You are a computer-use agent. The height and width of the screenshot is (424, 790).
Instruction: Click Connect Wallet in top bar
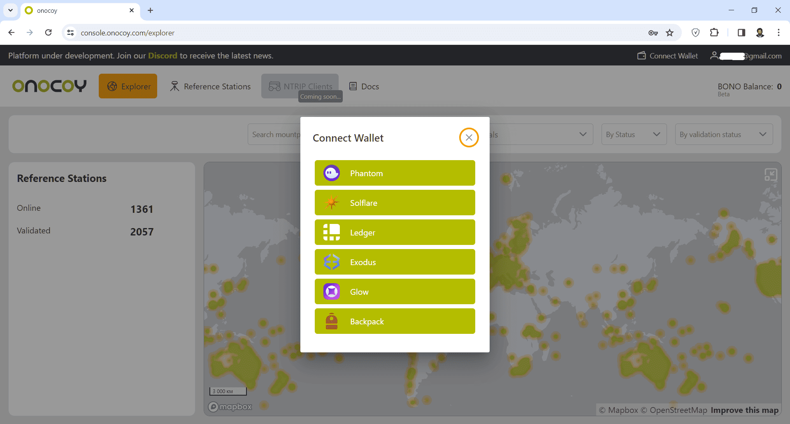[x=667, y=56]
